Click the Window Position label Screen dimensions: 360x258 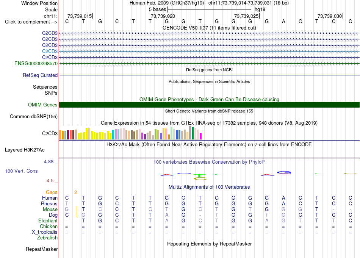pos(39,3)
